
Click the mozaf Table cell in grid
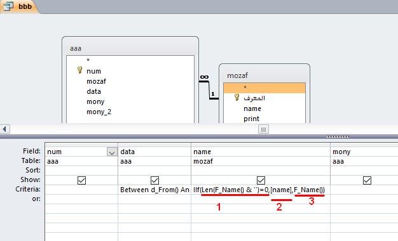click(261, 161)
